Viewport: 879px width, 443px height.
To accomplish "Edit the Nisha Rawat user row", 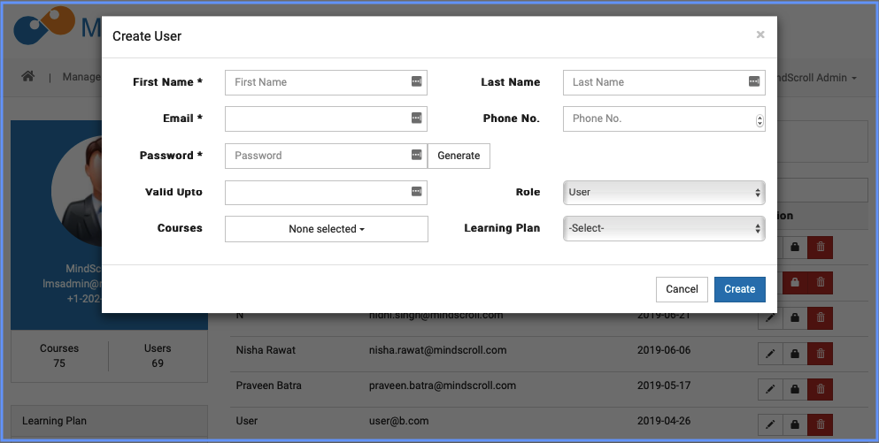I will pos(770,354).
